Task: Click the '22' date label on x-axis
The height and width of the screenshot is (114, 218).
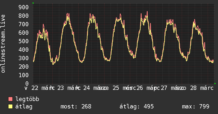Action: point(35,88)
